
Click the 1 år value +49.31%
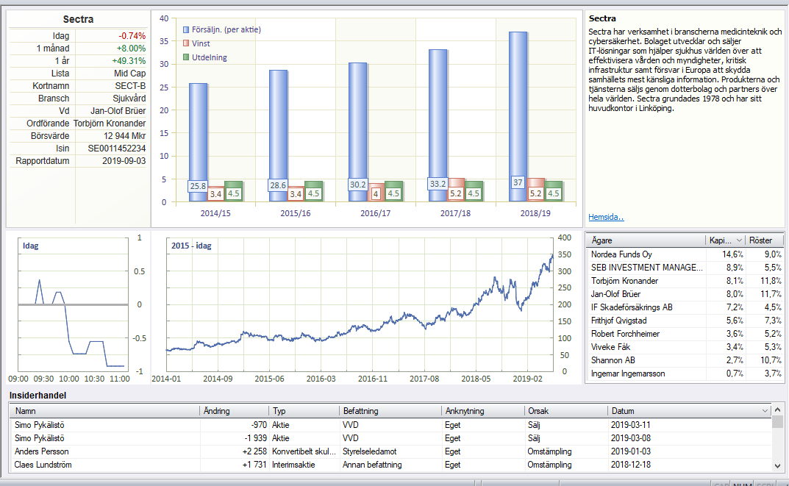pos(129,61)
